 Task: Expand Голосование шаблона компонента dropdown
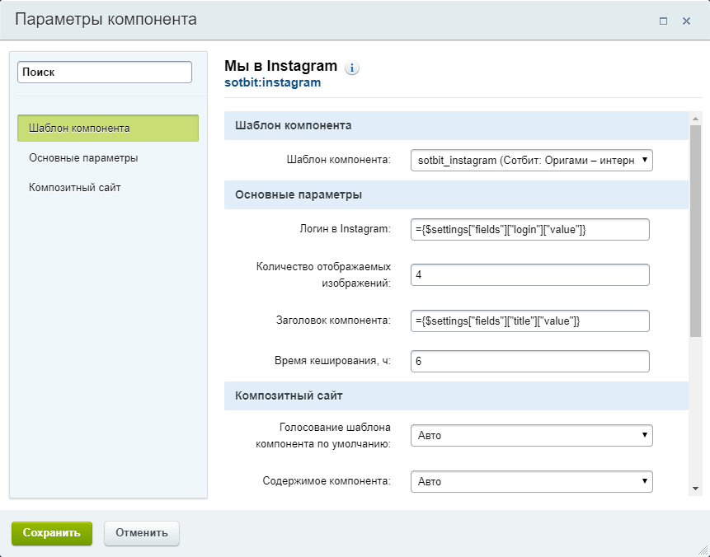pyautogui.click(x=532, y=435)
